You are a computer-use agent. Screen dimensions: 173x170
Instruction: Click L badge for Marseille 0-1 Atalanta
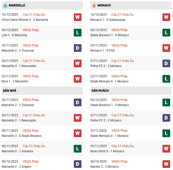(78, 149)
